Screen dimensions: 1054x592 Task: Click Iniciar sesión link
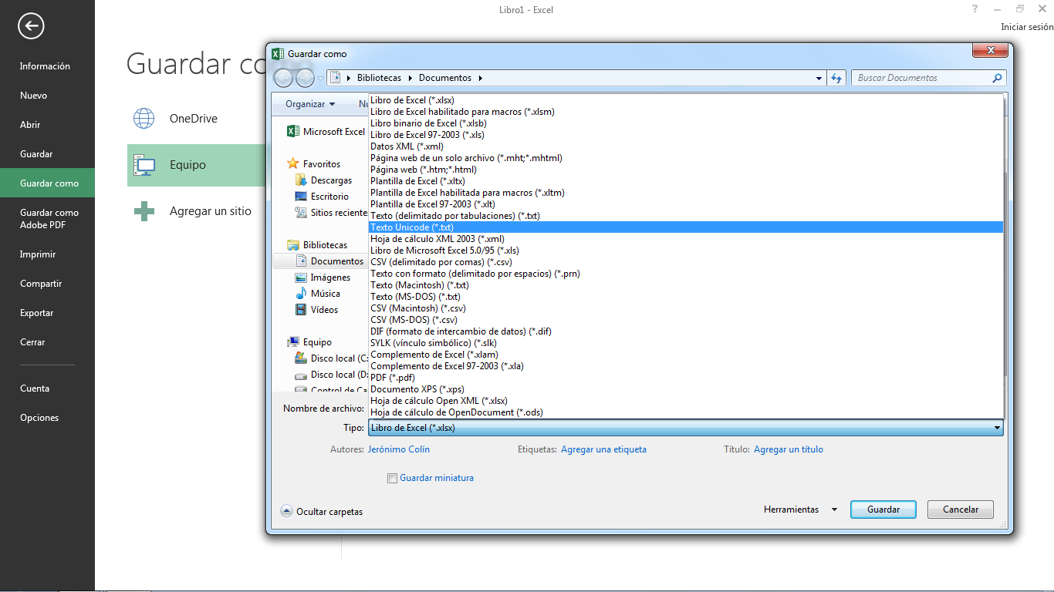pyautogui.click(x=1027, y=27)
